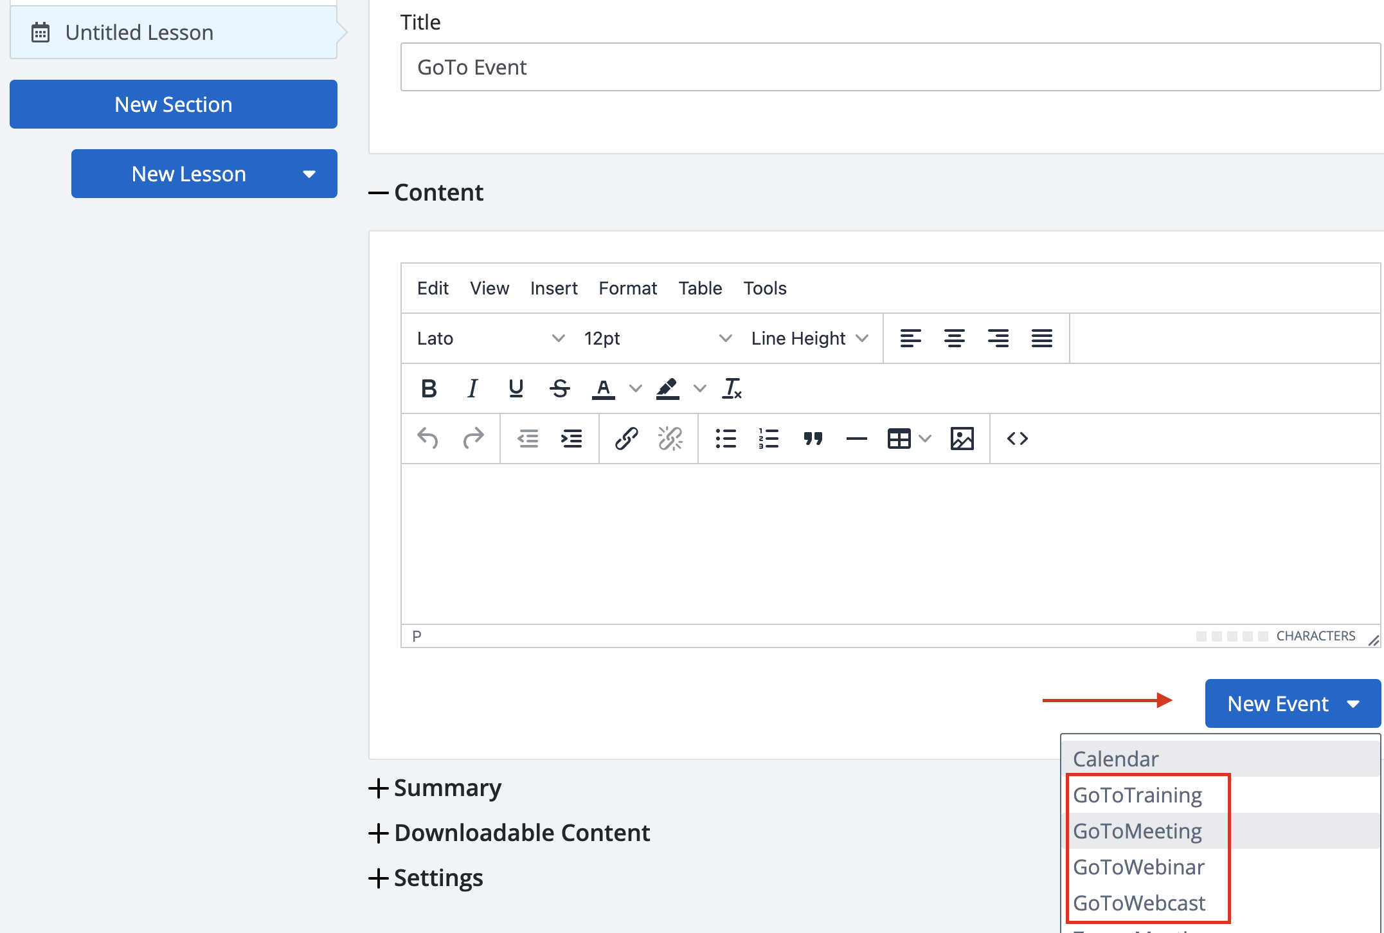Choose GoToMeeting from the event list
This screenshot has width=1384, height=933.
1220,831
